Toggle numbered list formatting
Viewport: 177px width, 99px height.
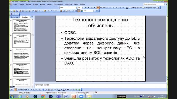pyautogui.click(x=108, y=7)
